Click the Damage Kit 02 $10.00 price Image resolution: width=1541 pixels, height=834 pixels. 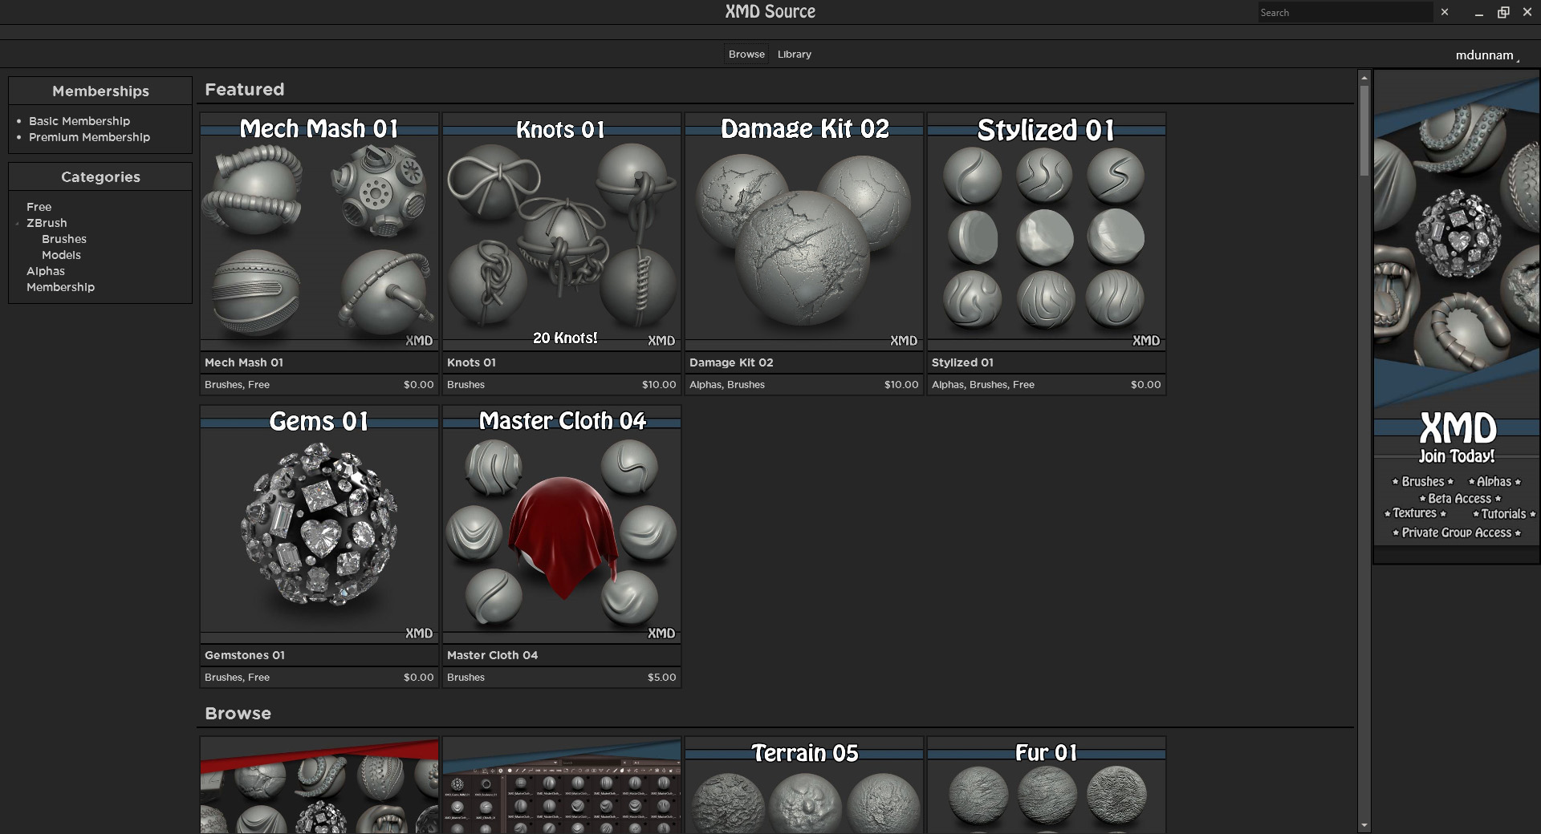click(x=901, y=385)
